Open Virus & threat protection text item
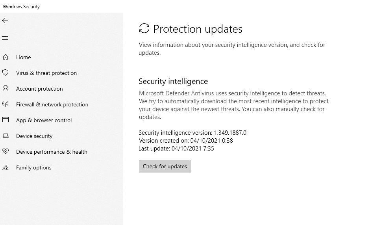Image resolution: width=383 pixels, height=225 pixels. tap(46, 73)
